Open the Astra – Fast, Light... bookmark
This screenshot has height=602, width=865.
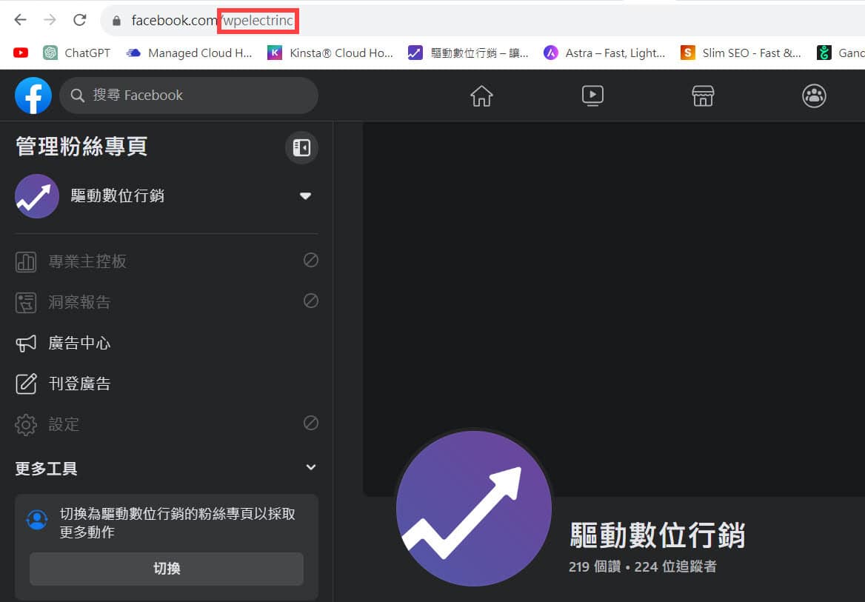pyautogui.click(x=604, y=53)
